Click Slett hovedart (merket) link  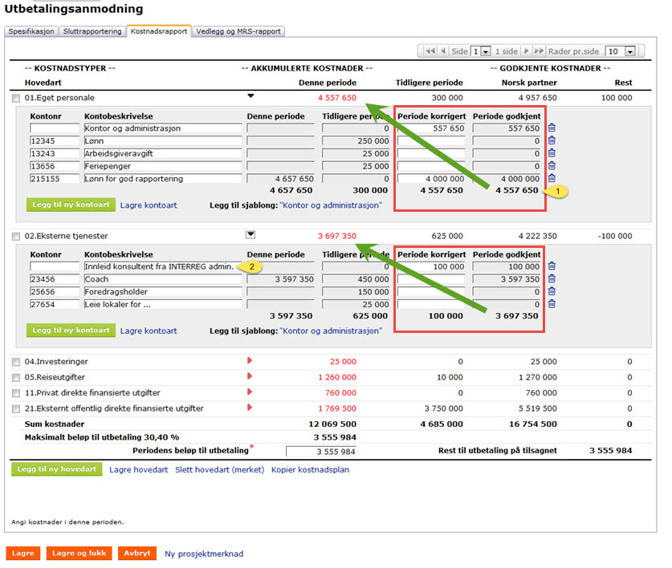click(219, 469)
